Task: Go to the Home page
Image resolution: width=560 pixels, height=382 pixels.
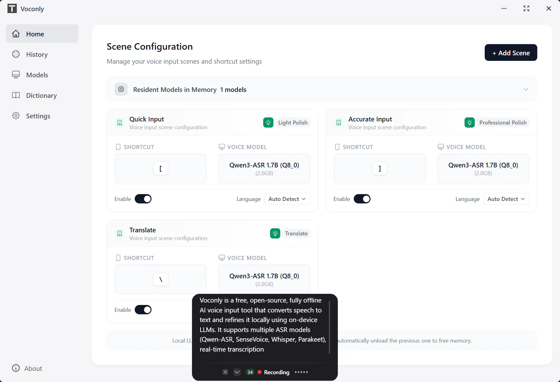Action: point(42,34)
